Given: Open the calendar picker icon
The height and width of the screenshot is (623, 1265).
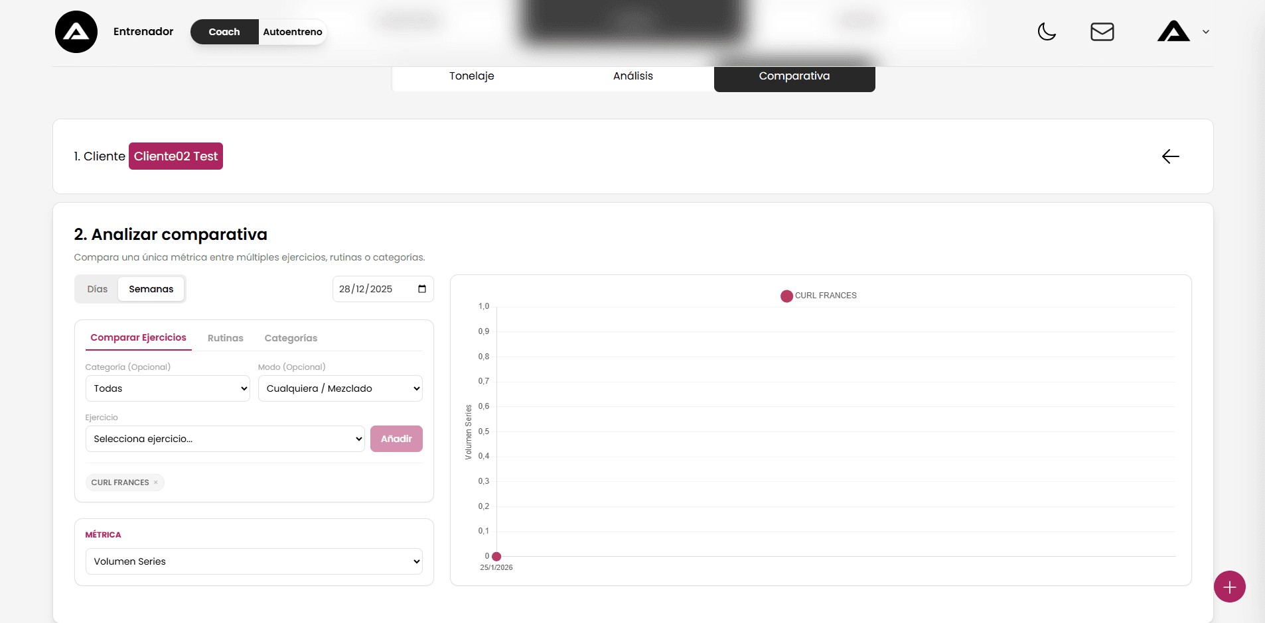Looking at the screenshot, I should [x=422, y=289].
